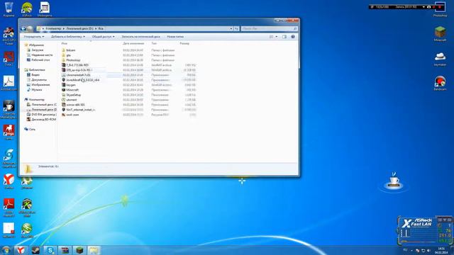Open the Общий доступ dropdown
The width and height of the screenshot is (454, 255).
[x=103, y=37]
